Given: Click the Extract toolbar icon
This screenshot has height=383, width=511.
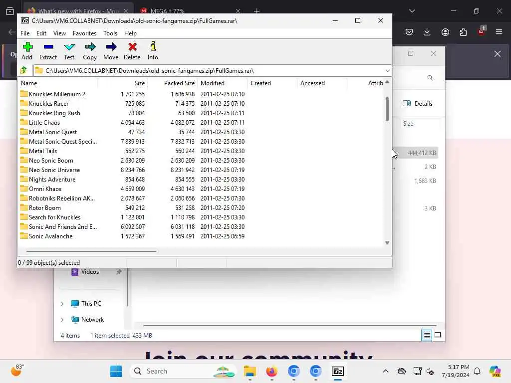Looking at the screenshot, I should pos(48,51).
